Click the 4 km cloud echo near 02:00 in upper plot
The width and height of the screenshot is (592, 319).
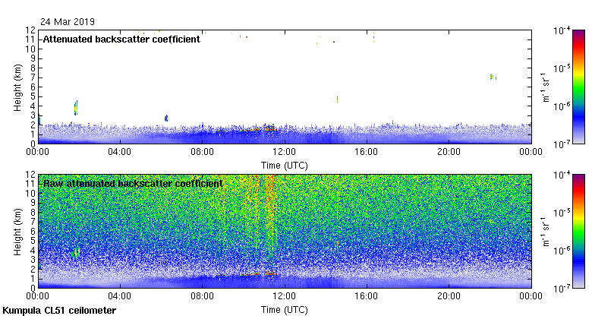pyautogui.click(x=76, y=108)
